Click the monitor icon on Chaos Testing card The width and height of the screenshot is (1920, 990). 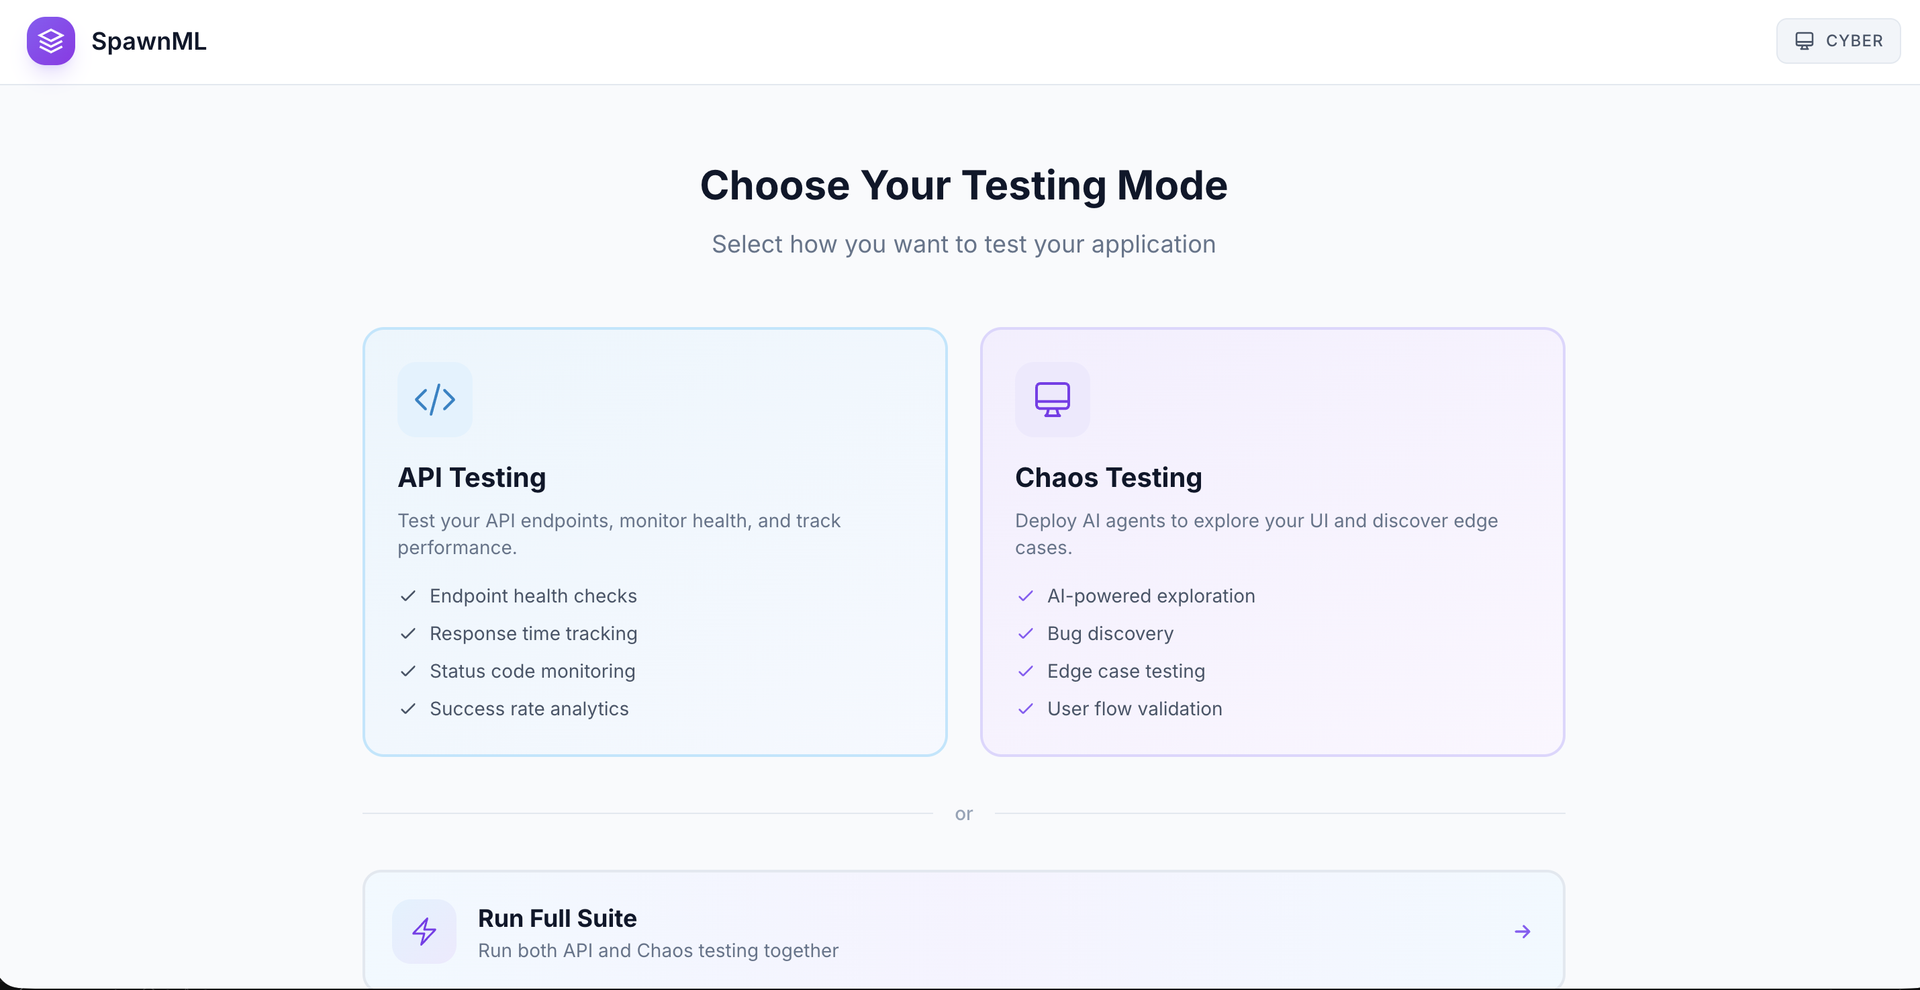pyautogui.click(x=1052, y=400)
